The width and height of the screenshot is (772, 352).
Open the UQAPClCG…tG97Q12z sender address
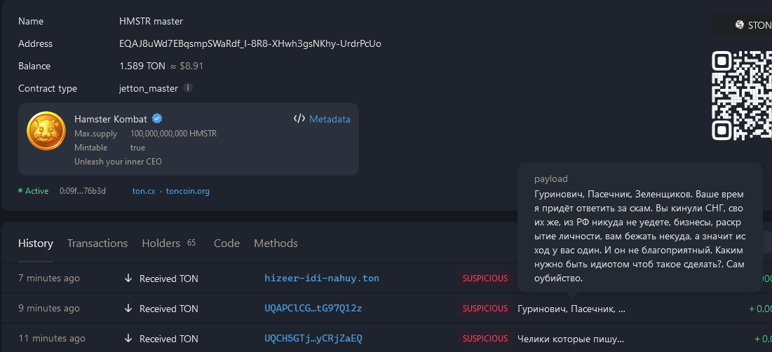tap(313, 309)
